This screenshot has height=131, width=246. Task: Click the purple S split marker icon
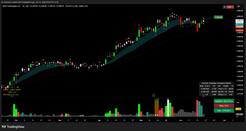coord(203,95)
